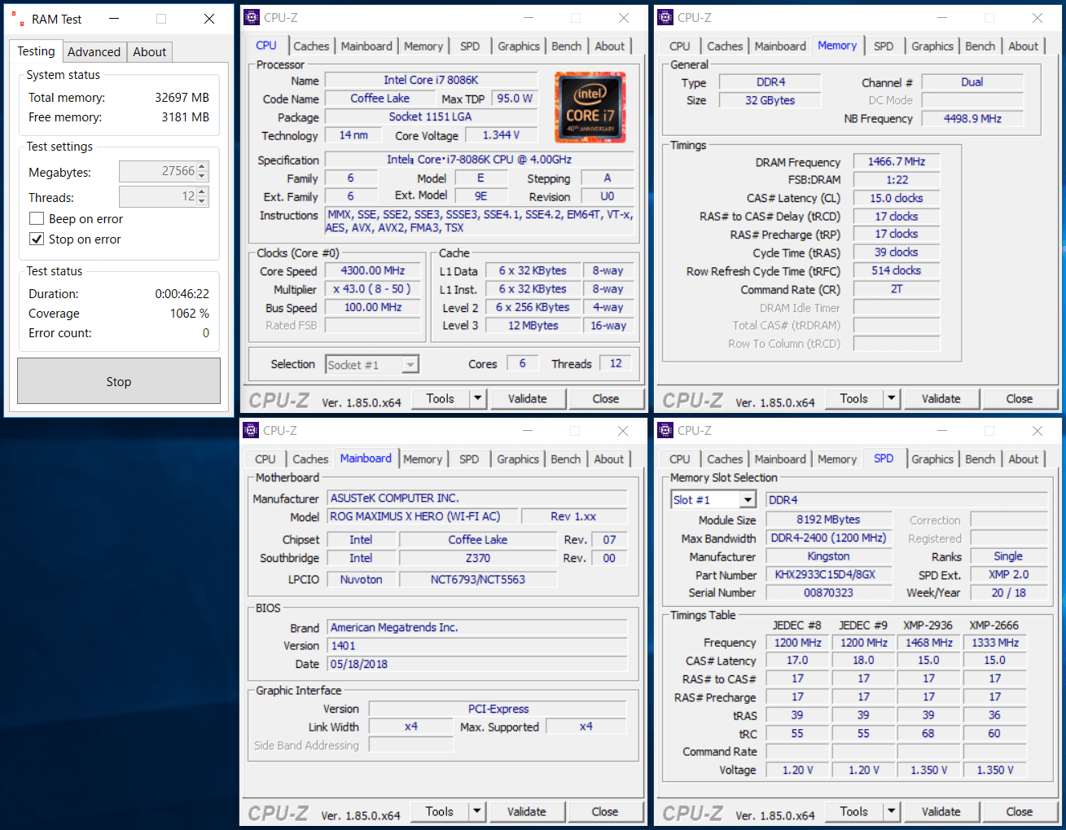This screenshot has width=1066, height=830.
Task: Click the CPU-Z icon on the SPD tab window
Action: coord(665,430)
